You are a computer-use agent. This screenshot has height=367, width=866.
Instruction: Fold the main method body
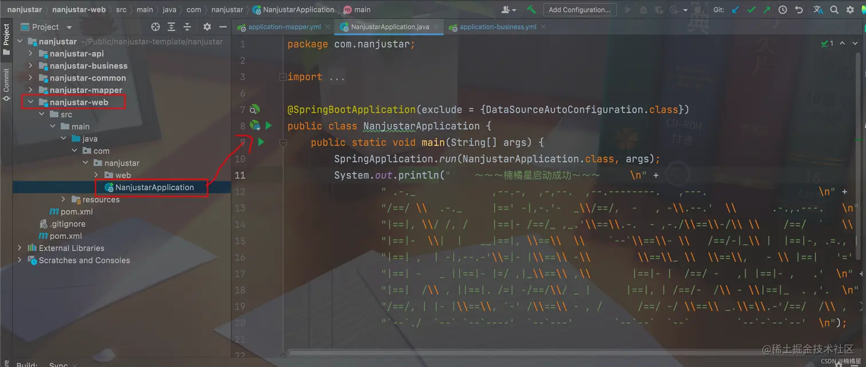coord(283,143)
